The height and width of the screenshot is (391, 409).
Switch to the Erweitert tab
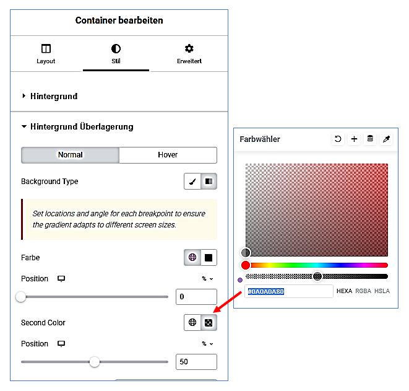click(x=189, y=54)
